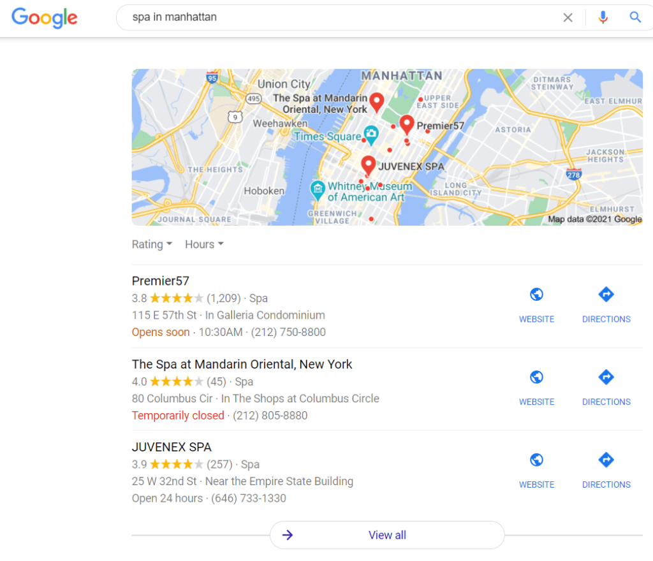The image size is (653, 561).
Task: Open The Spa at Mandarin Oriental listing
Action: [242, 364]
